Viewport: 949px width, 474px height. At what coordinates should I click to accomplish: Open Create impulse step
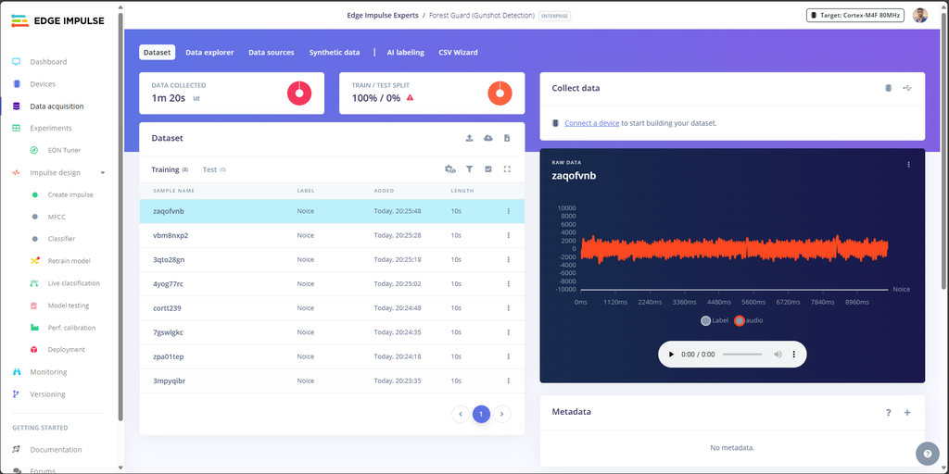coord(70,194)
